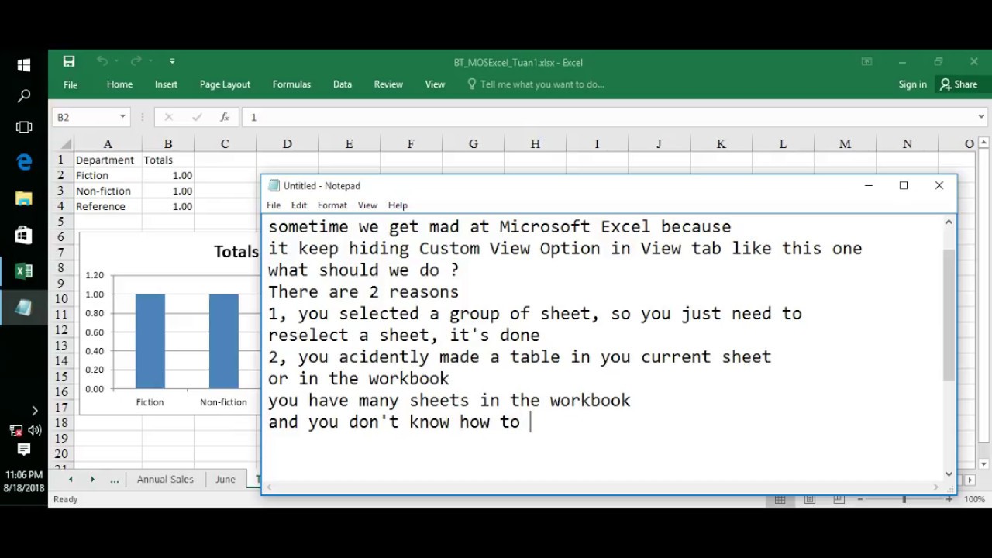Click the Tell me what you want to do box
Screen dimensions: 992x558
pos(536,84)
